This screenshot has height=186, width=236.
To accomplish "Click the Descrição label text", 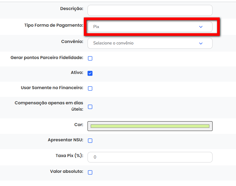I will pos(72,9).
